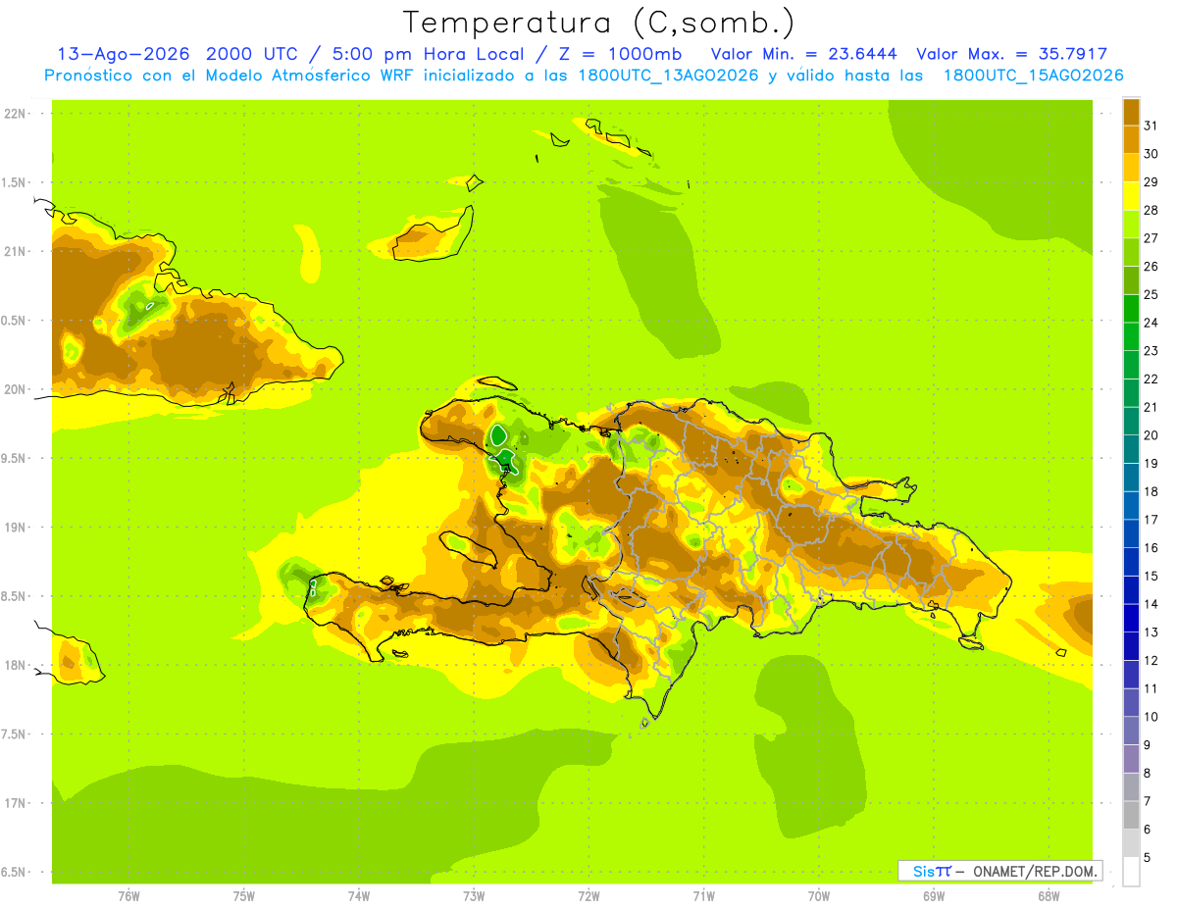Click the 19N latitude axis label

point(16,528)
